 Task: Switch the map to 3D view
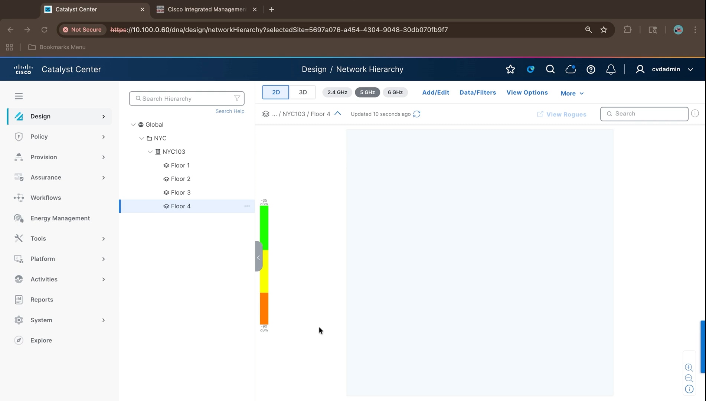coord(303,92)
